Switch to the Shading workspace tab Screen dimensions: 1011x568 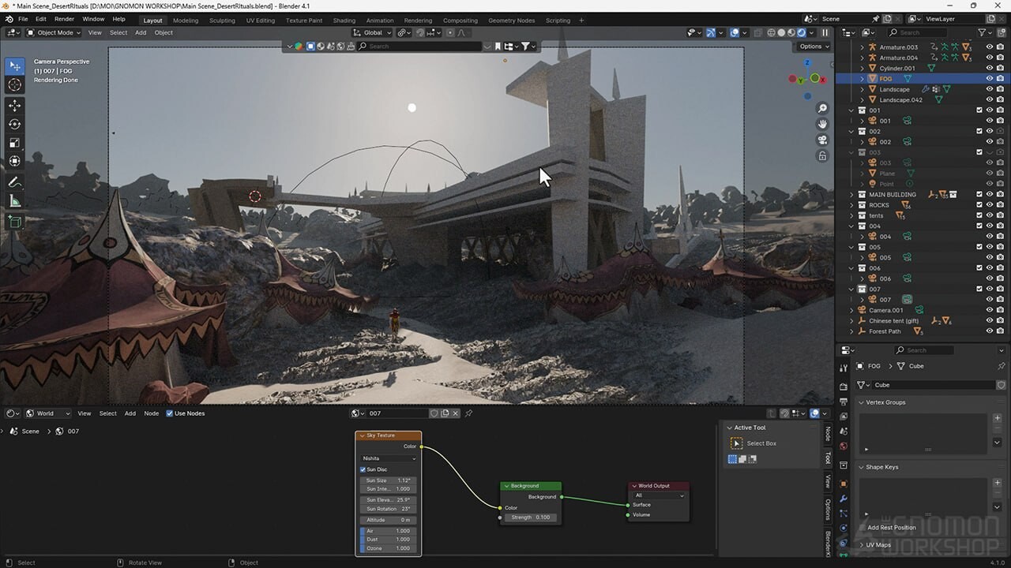[x=343, y=21]
